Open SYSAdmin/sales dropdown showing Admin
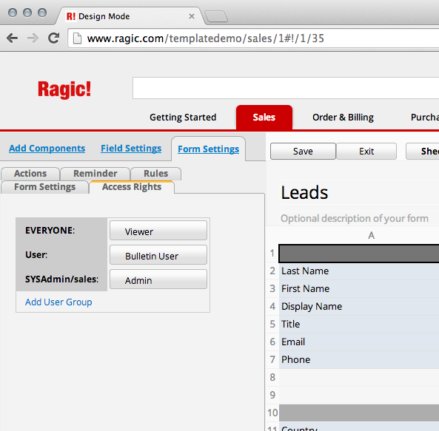 coord(158,279)
